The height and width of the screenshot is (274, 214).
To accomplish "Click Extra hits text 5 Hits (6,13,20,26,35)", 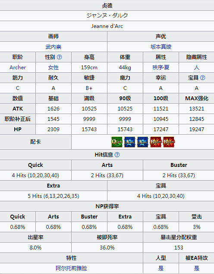I will (53, 196).
